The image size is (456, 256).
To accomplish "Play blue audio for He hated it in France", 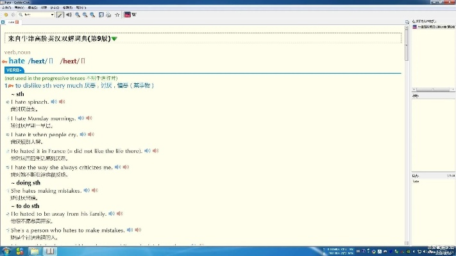I will tap(148, 150).
